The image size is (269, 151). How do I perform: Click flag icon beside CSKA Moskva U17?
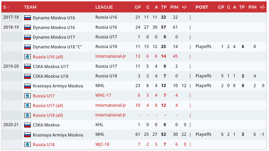click(x=27, y=66)
